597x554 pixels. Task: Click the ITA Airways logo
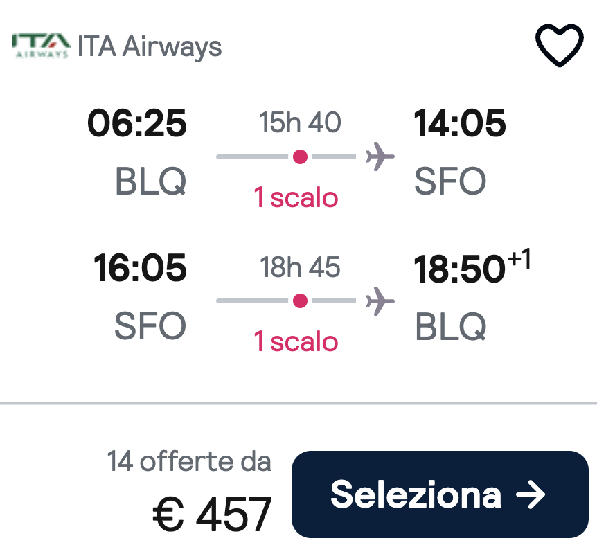click(x=41, y=46)
